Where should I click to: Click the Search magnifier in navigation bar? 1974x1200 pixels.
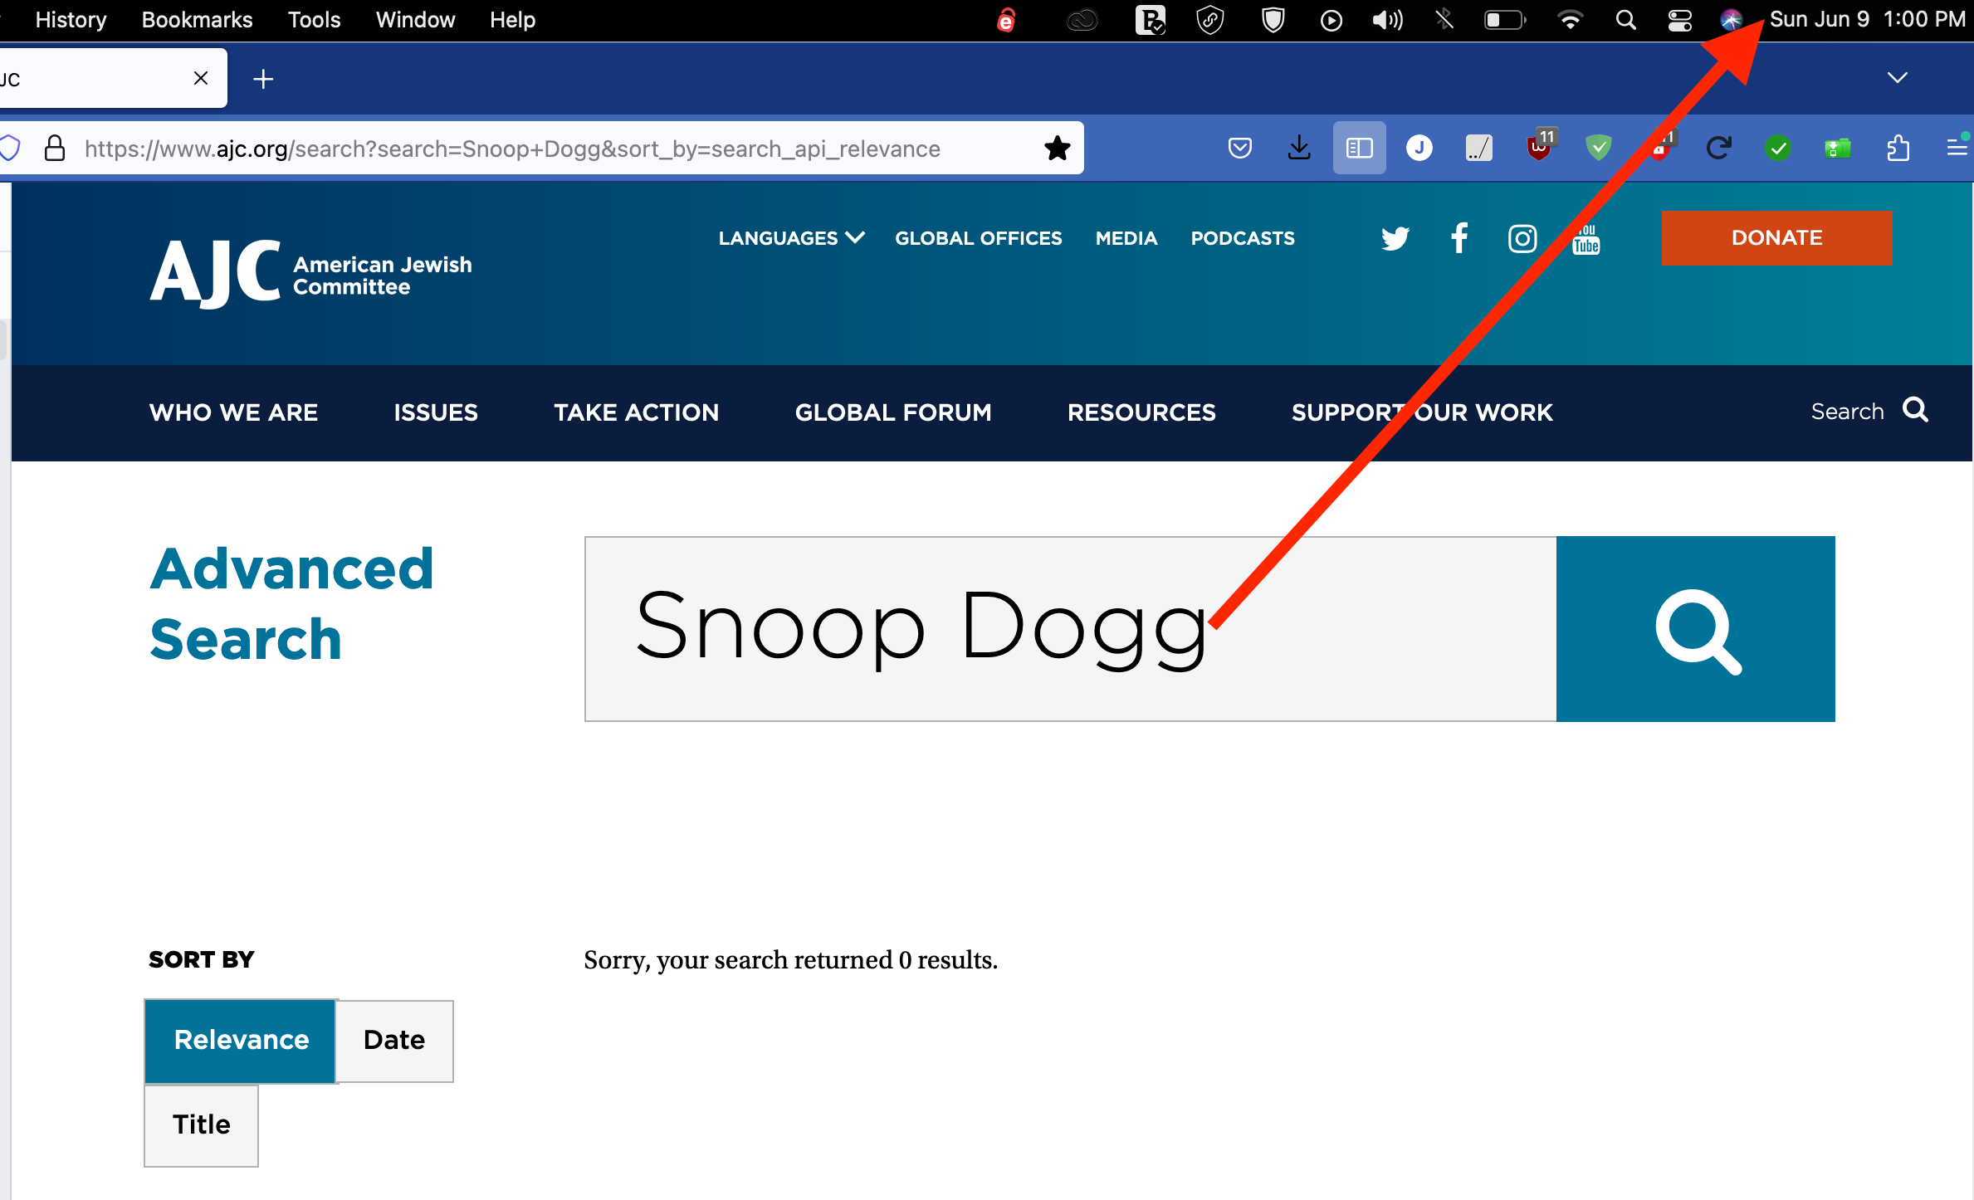(x=1916, y=410)
